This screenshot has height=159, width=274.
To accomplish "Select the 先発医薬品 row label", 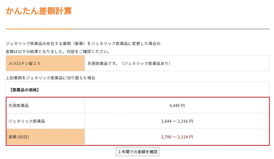I will (19, 105).
